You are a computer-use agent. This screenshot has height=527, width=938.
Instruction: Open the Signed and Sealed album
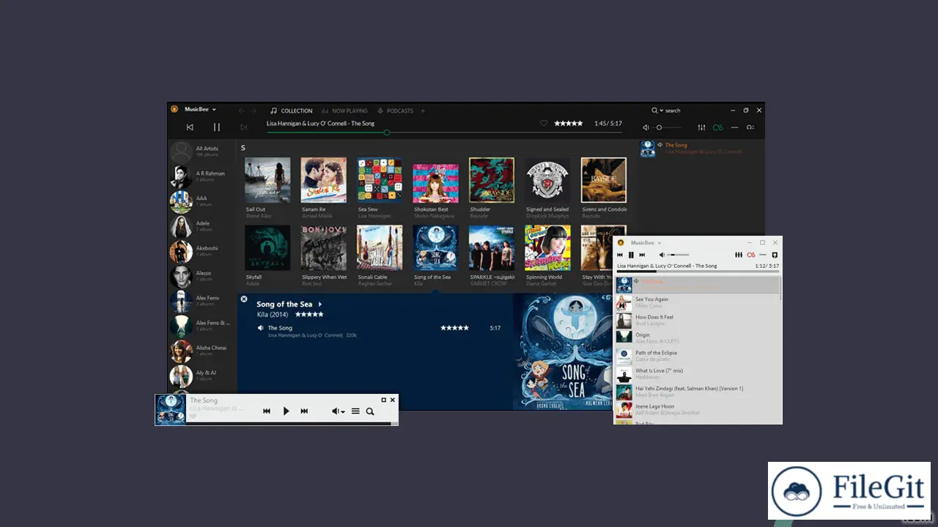(547, 180)
